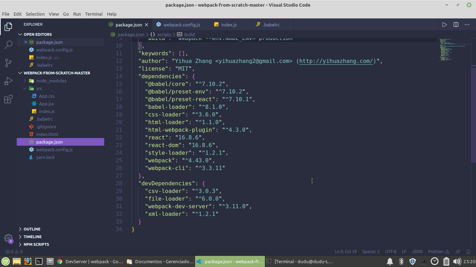The width and height of the screenshot is (476, 267).
Task: Close package.json in Open Editors list
Action: pos(25,42)
